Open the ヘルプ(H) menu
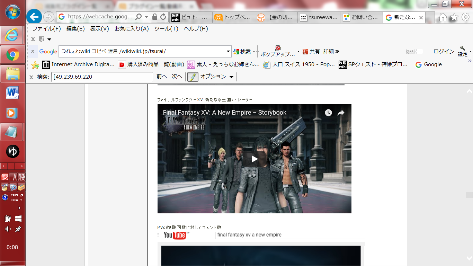Screen dimensions: 473x266 click(196, 29)
